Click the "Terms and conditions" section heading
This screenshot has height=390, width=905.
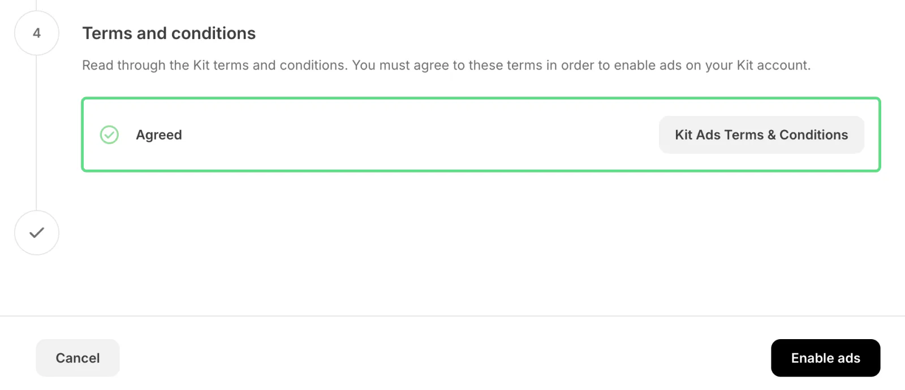coord(169,33)
